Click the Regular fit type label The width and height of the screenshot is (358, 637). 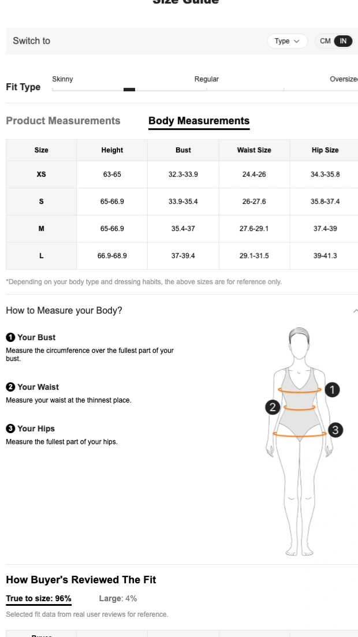click(x=206, y=79)
